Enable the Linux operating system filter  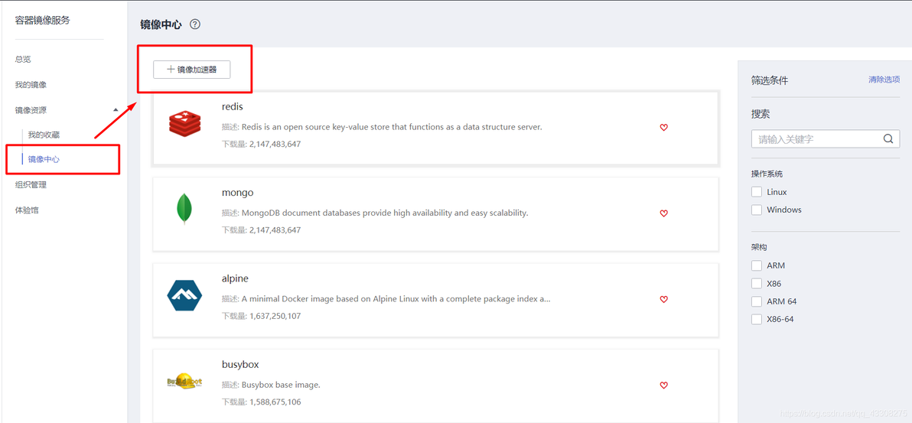(757, 192)
